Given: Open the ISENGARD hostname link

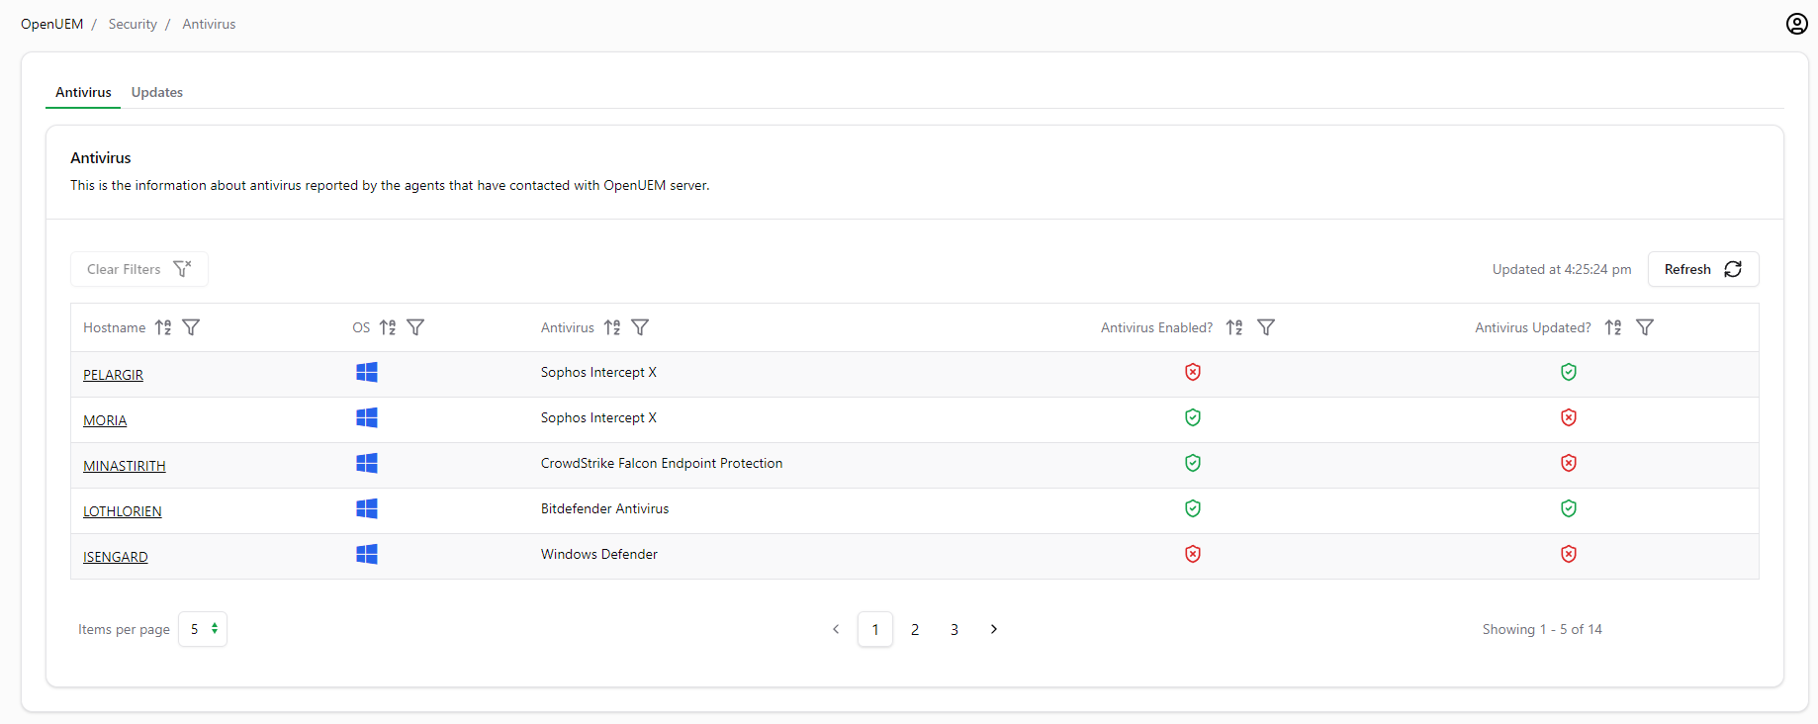Looking at the screenshot, I should [x=116, y=557].
